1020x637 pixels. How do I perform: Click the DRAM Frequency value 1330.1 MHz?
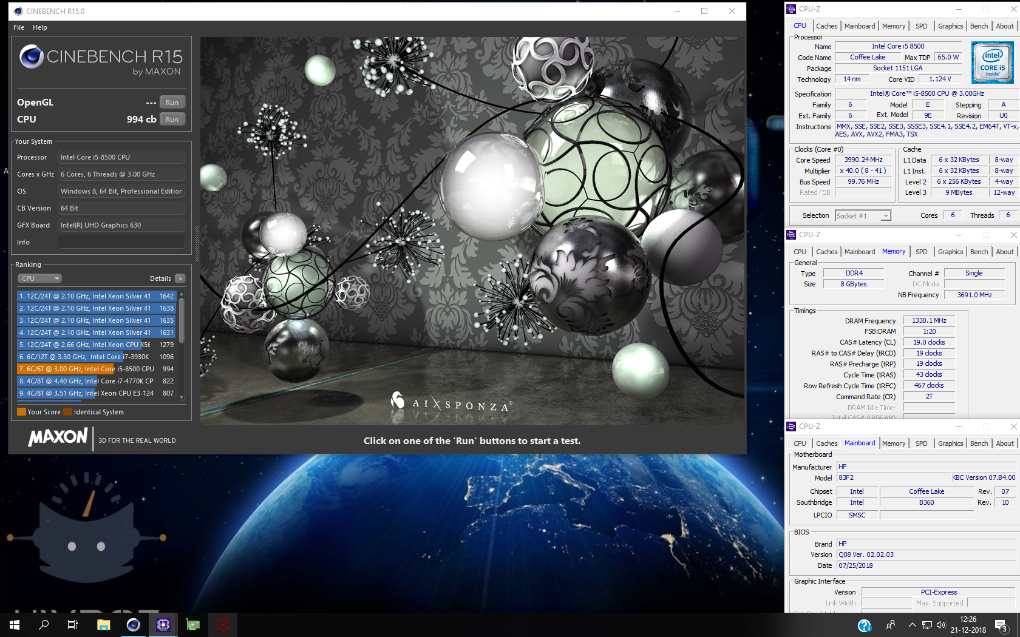point(929,321)
